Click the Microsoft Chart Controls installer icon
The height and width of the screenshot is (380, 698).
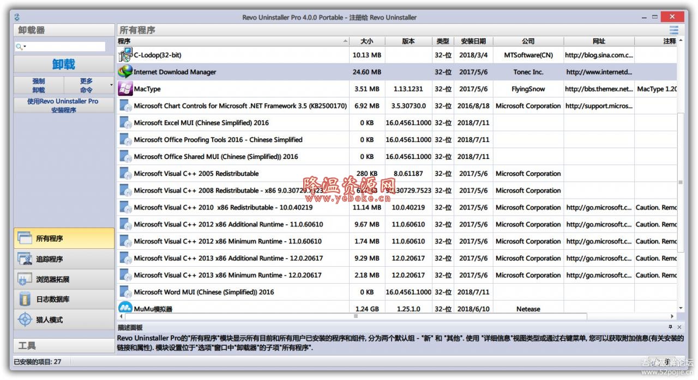coord(125,106)
